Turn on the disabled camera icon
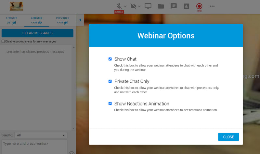 click(134, 6)
